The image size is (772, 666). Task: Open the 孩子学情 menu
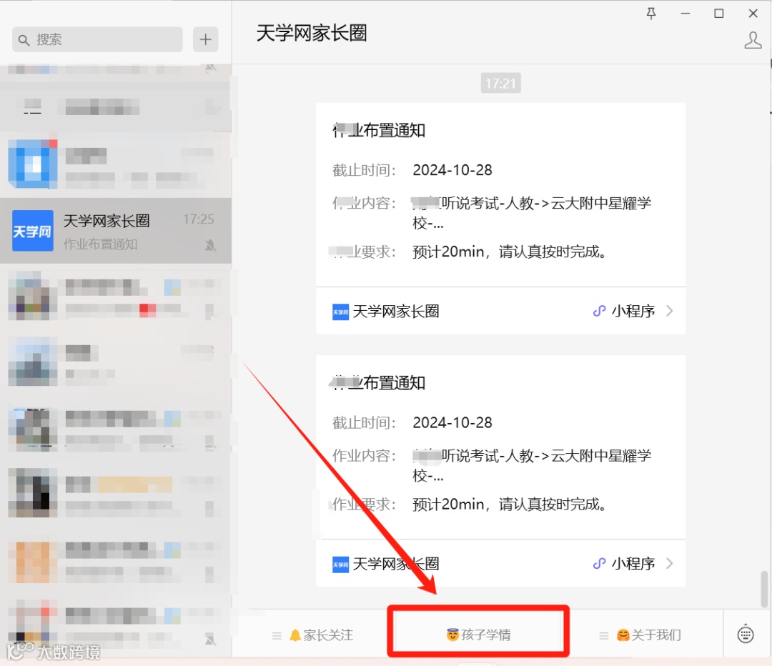(x=478, y=635)
